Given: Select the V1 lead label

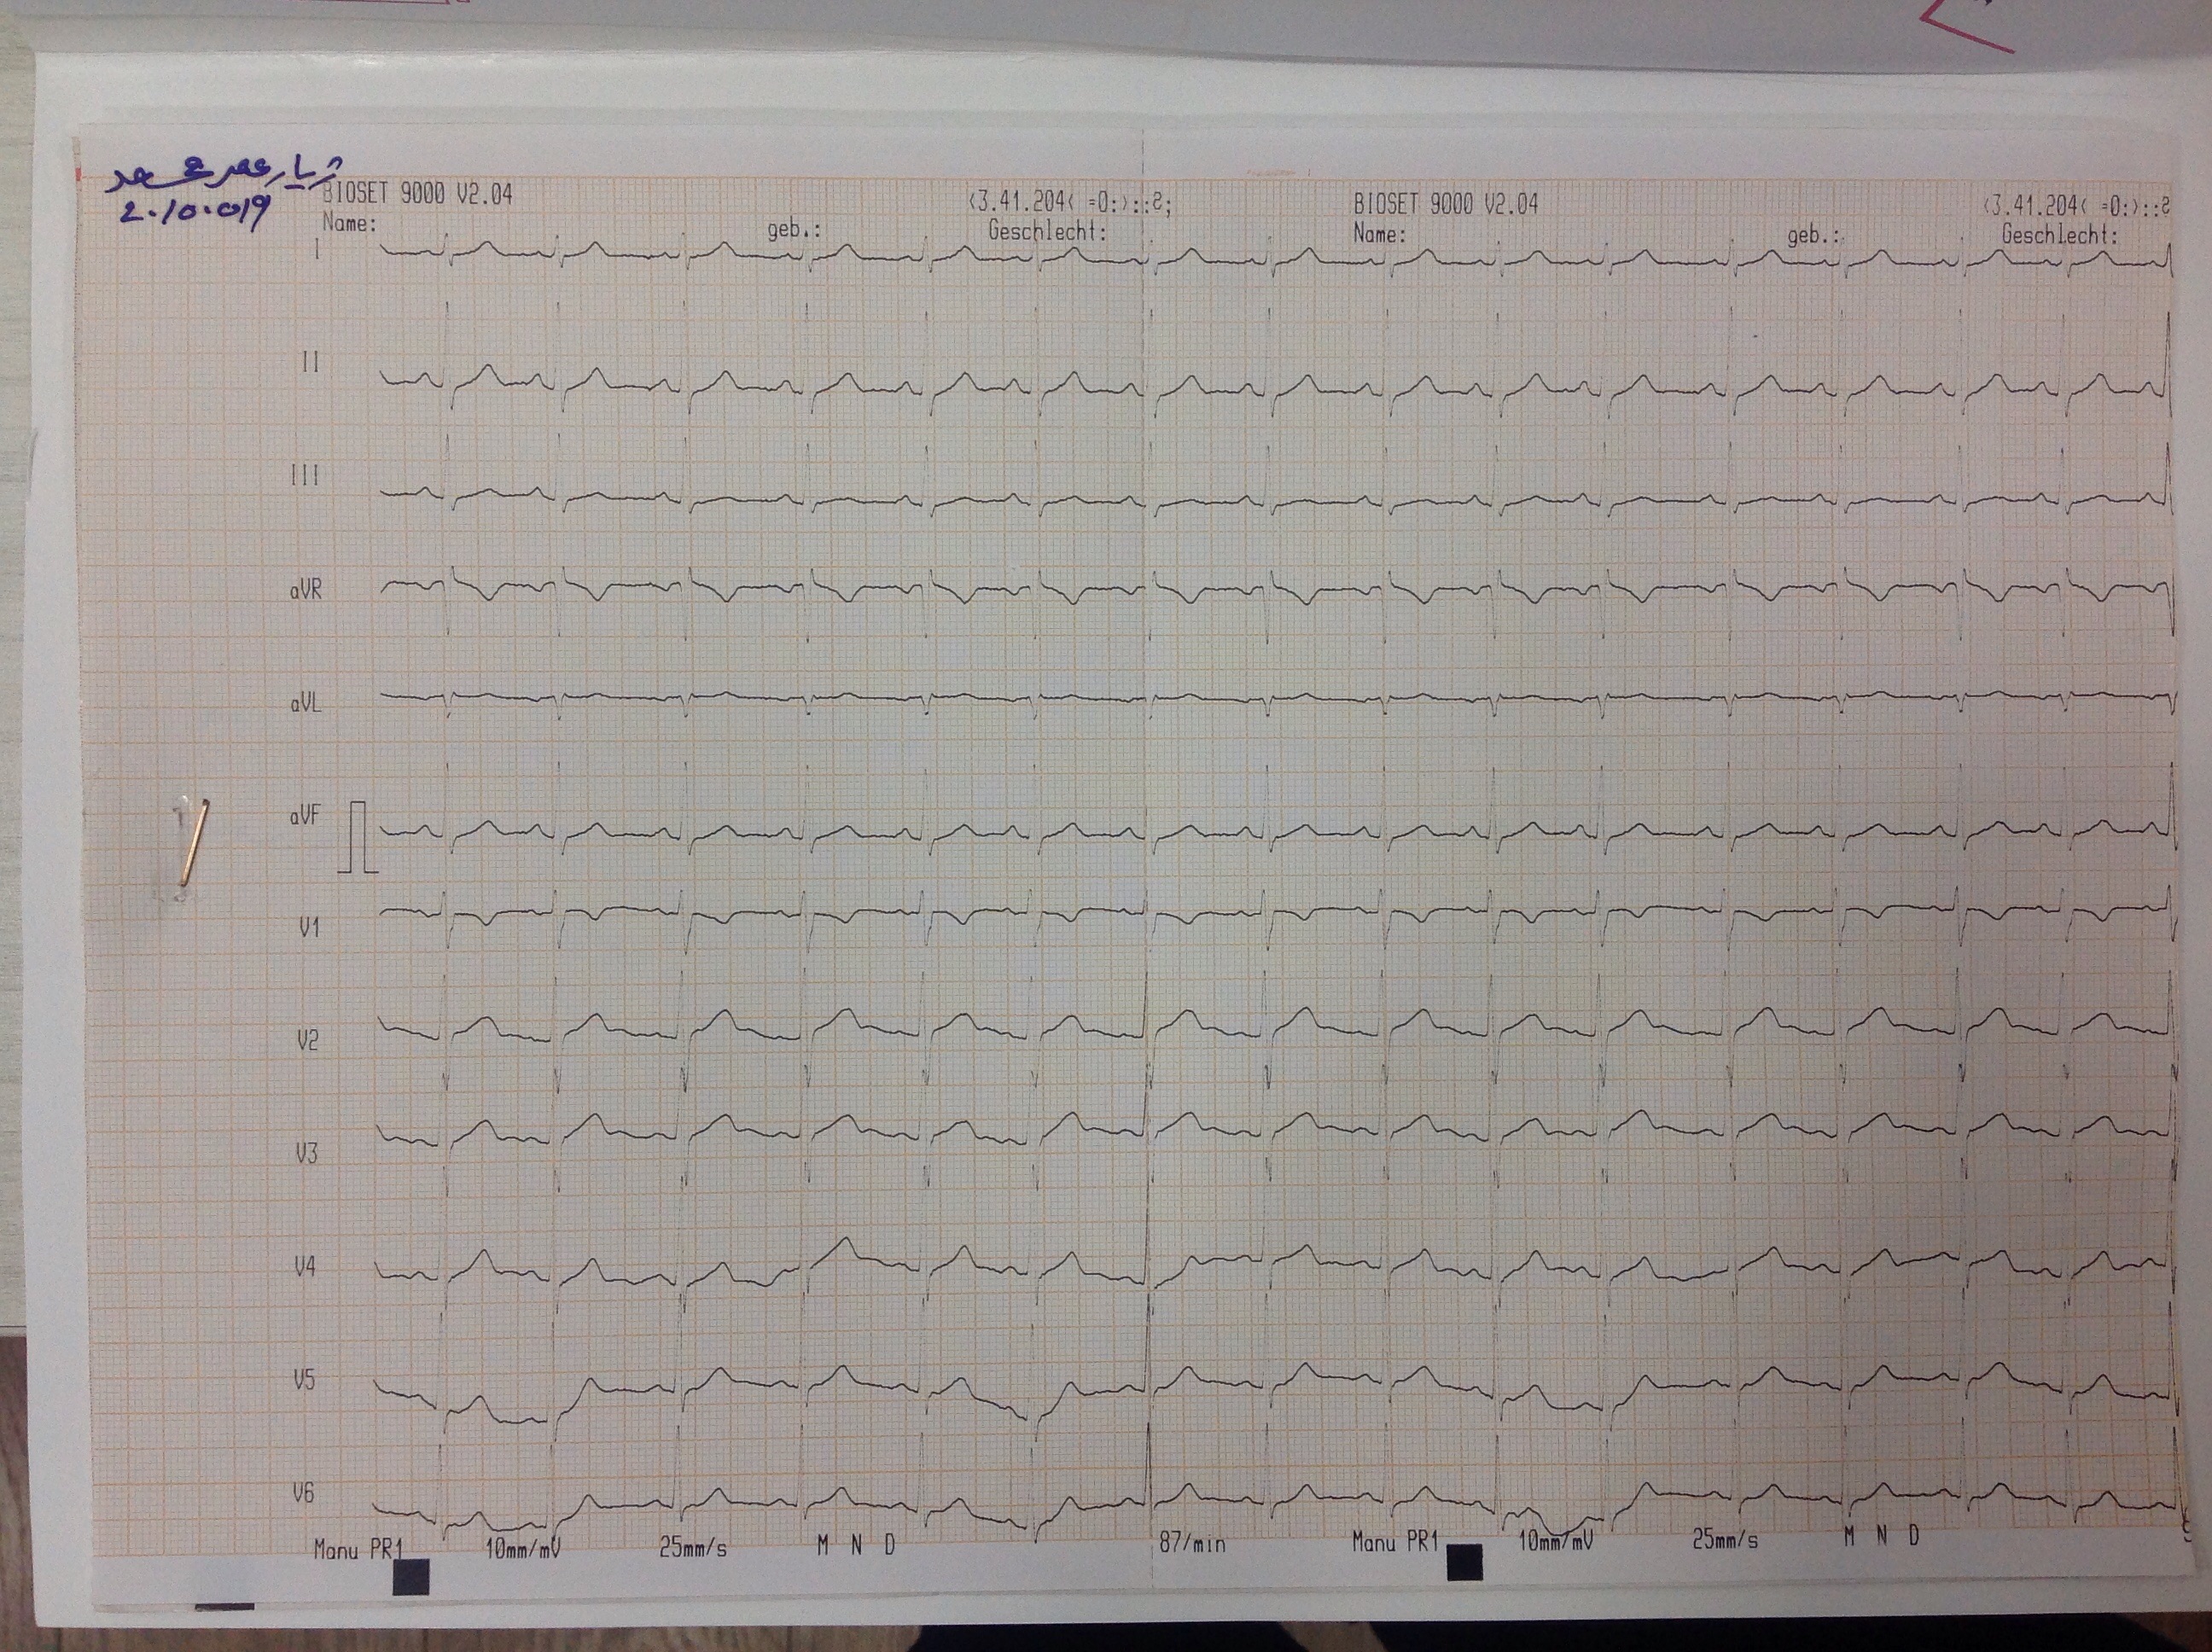Looking at the screenshot, I should [x=309, y=928].
